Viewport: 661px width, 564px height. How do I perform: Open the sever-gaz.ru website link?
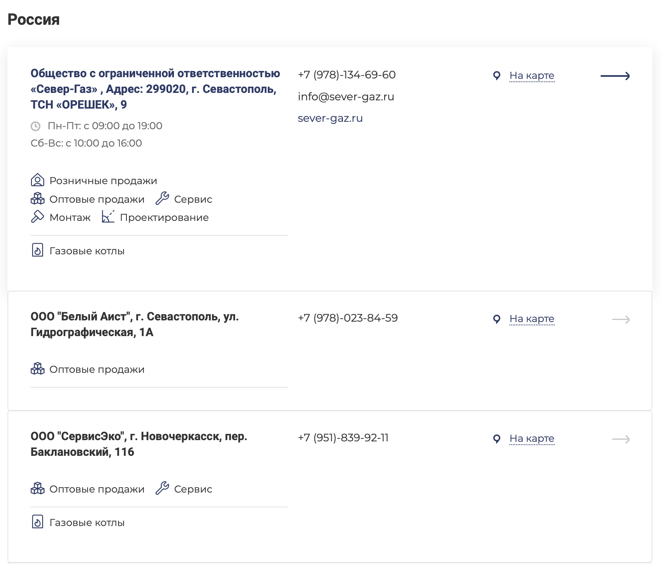(x=330, y=118)
